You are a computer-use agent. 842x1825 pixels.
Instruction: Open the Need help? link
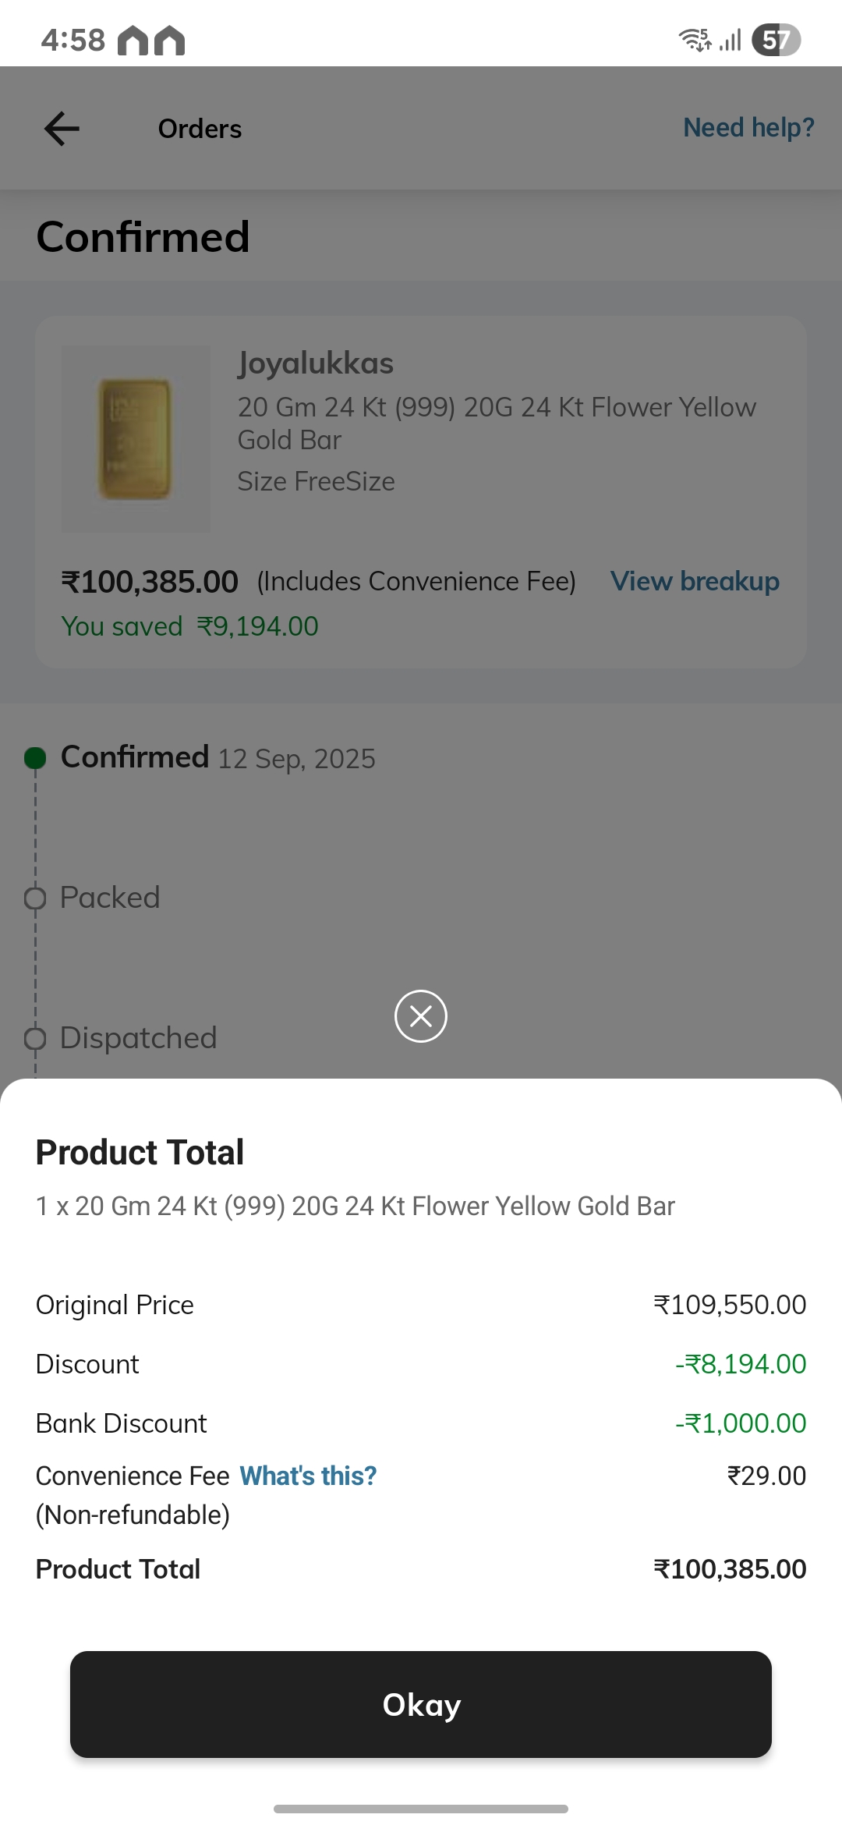tap(748, 128)
